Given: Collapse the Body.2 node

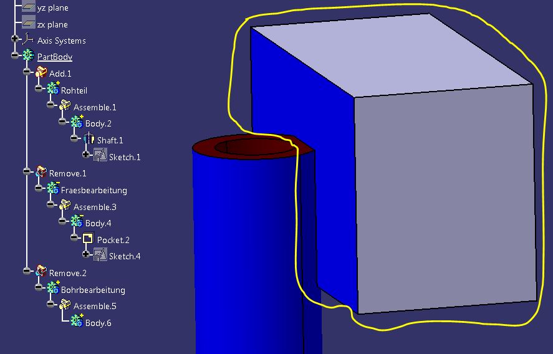Looking at the screenshot, I should coord(63,122).
